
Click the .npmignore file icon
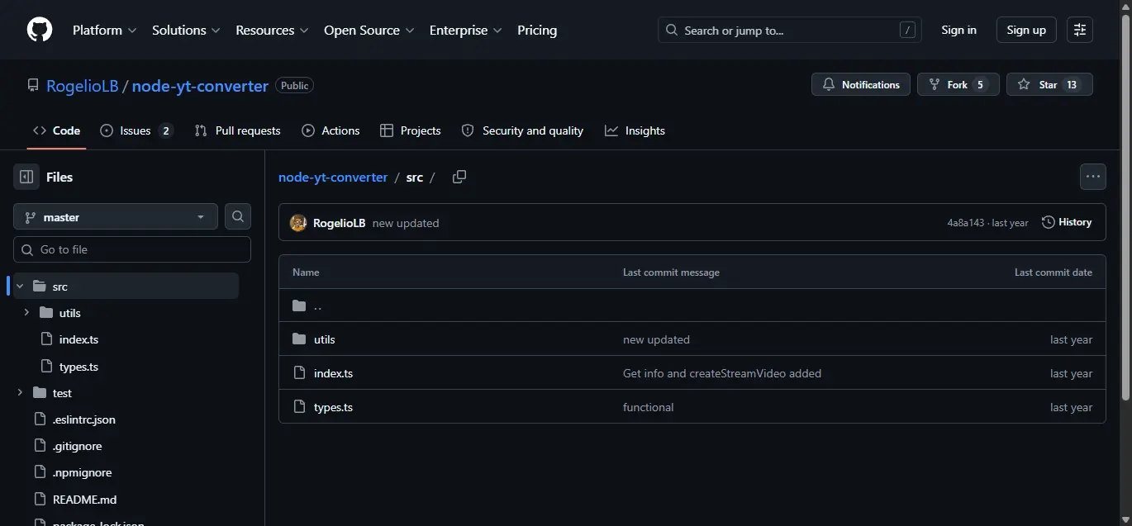(39, 472)
